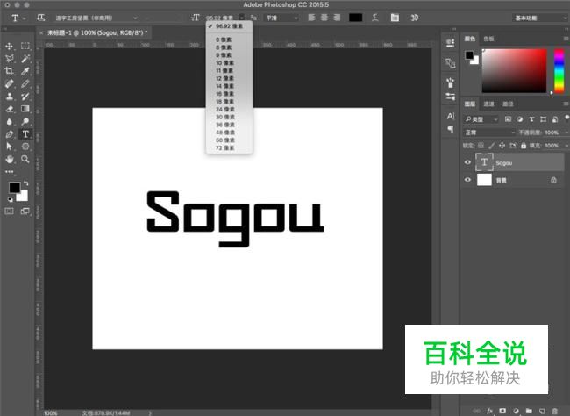Screen dimensions: 570x416
Task: Hide the background layer eye icon
Action: coord(468,180)
